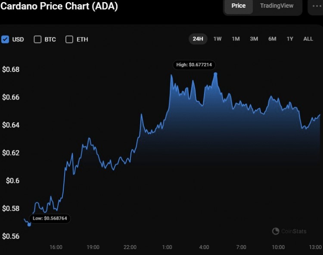Show ALL time price history
The height and width of the screenshot is (255, 323).
[x=308, y=39]
